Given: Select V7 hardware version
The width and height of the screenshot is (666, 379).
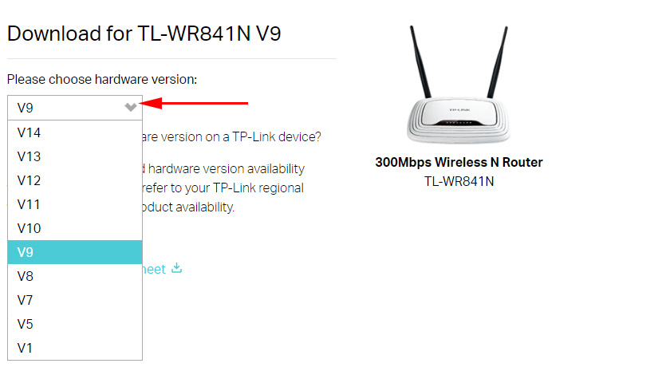Looking at the screenshot, I should pyautogui.click(x=75, y=300).
